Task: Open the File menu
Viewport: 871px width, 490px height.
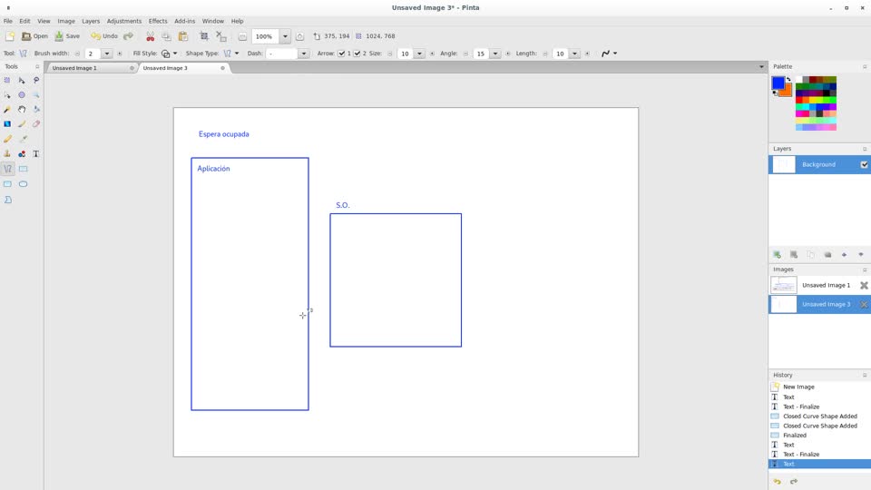Action: coord(8,21)
